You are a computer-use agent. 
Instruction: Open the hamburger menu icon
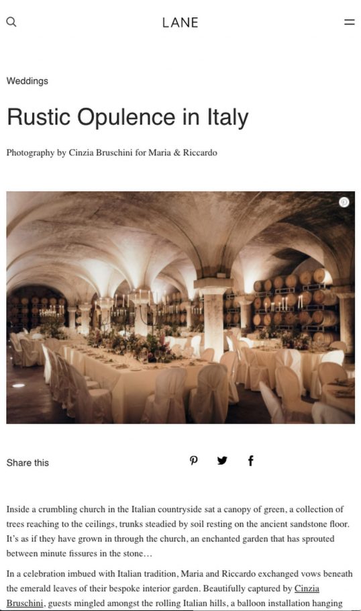tap(350, 22)
